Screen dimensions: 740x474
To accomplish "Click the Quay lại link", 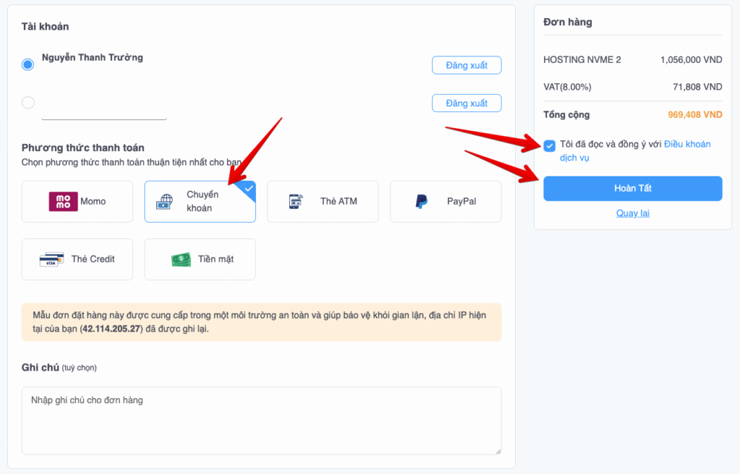I will [632, 213].
